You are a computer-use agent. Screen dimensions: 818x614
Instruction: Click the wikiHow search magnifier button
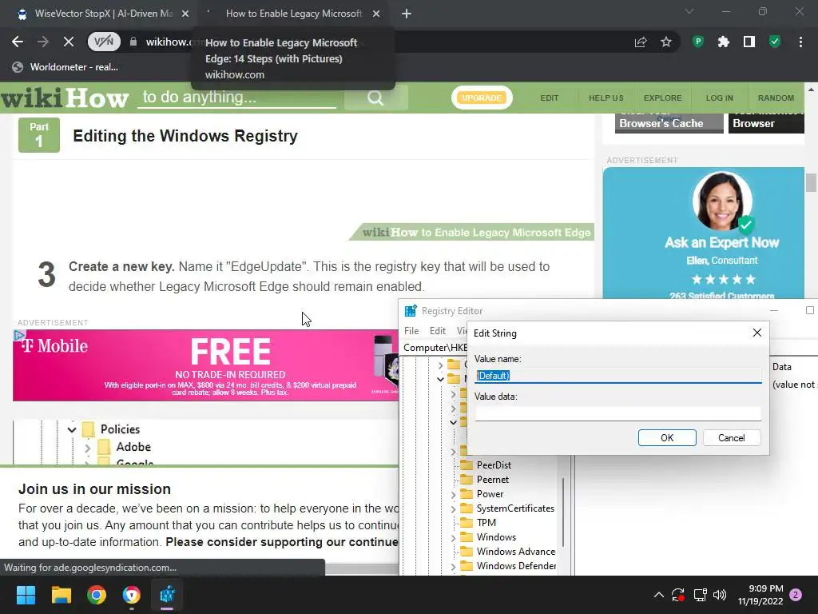click(x=375, y=98)
